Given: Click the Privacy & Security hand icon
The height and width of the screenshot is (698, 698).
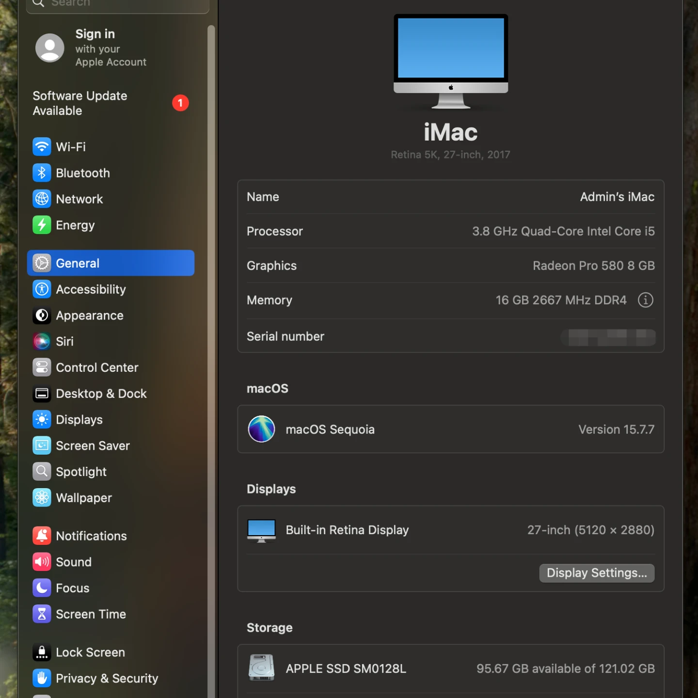Looking at the screenshot, I should (x=42, y=678).
